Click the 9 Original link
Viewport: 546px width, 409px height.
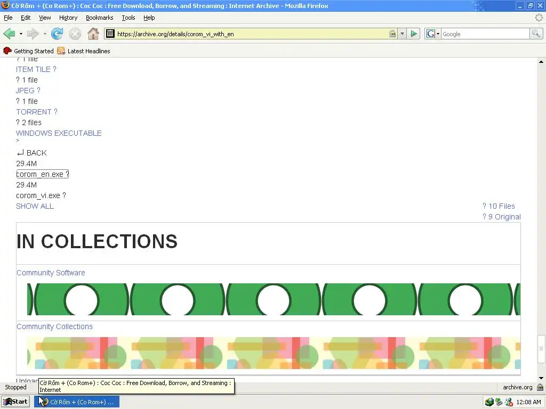(502, 217)
